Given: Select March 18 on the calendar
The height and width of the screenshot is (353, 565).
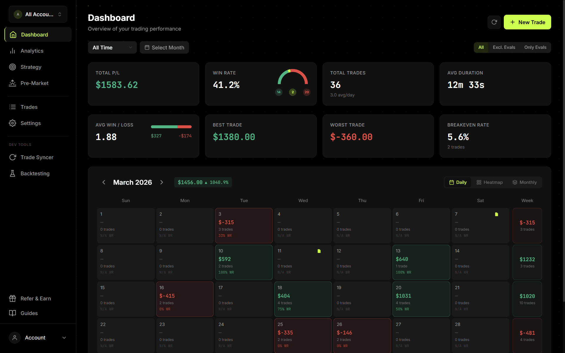Looking at the screenshot, I should pos(303,299).
